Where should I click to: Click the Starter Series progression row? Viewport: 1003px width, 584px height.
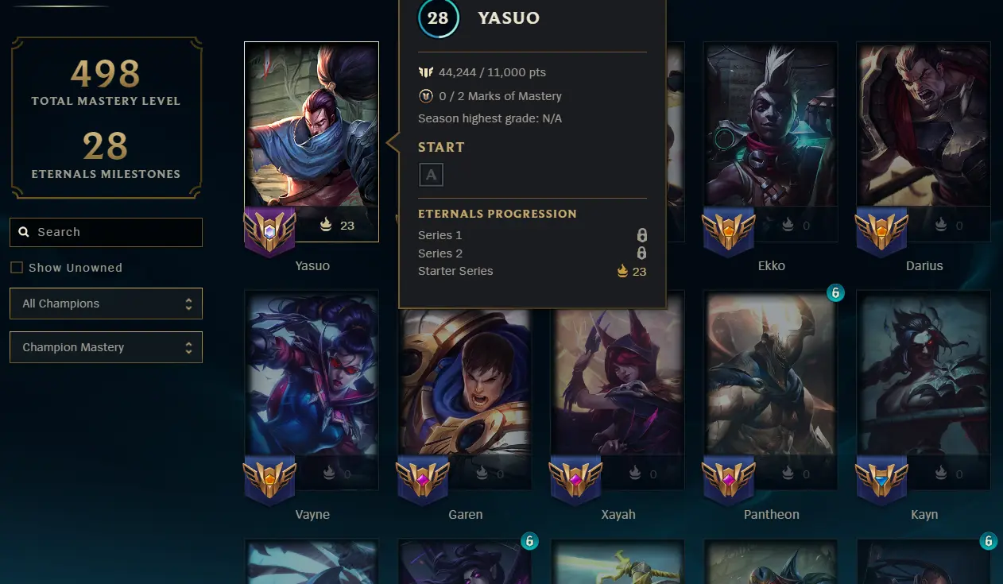tap(532, 271)
